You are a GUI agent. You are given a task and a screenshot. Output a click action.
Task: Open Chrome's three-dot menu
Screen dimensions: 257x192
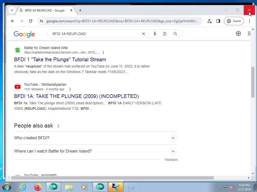coord(249,21)
